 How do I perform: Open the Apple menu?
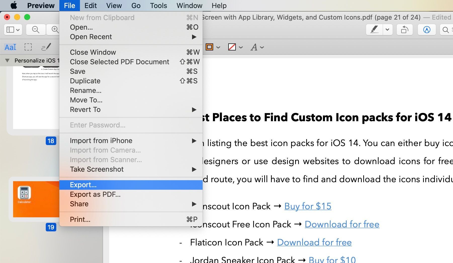pyautogui.click(x=14, y=5)
